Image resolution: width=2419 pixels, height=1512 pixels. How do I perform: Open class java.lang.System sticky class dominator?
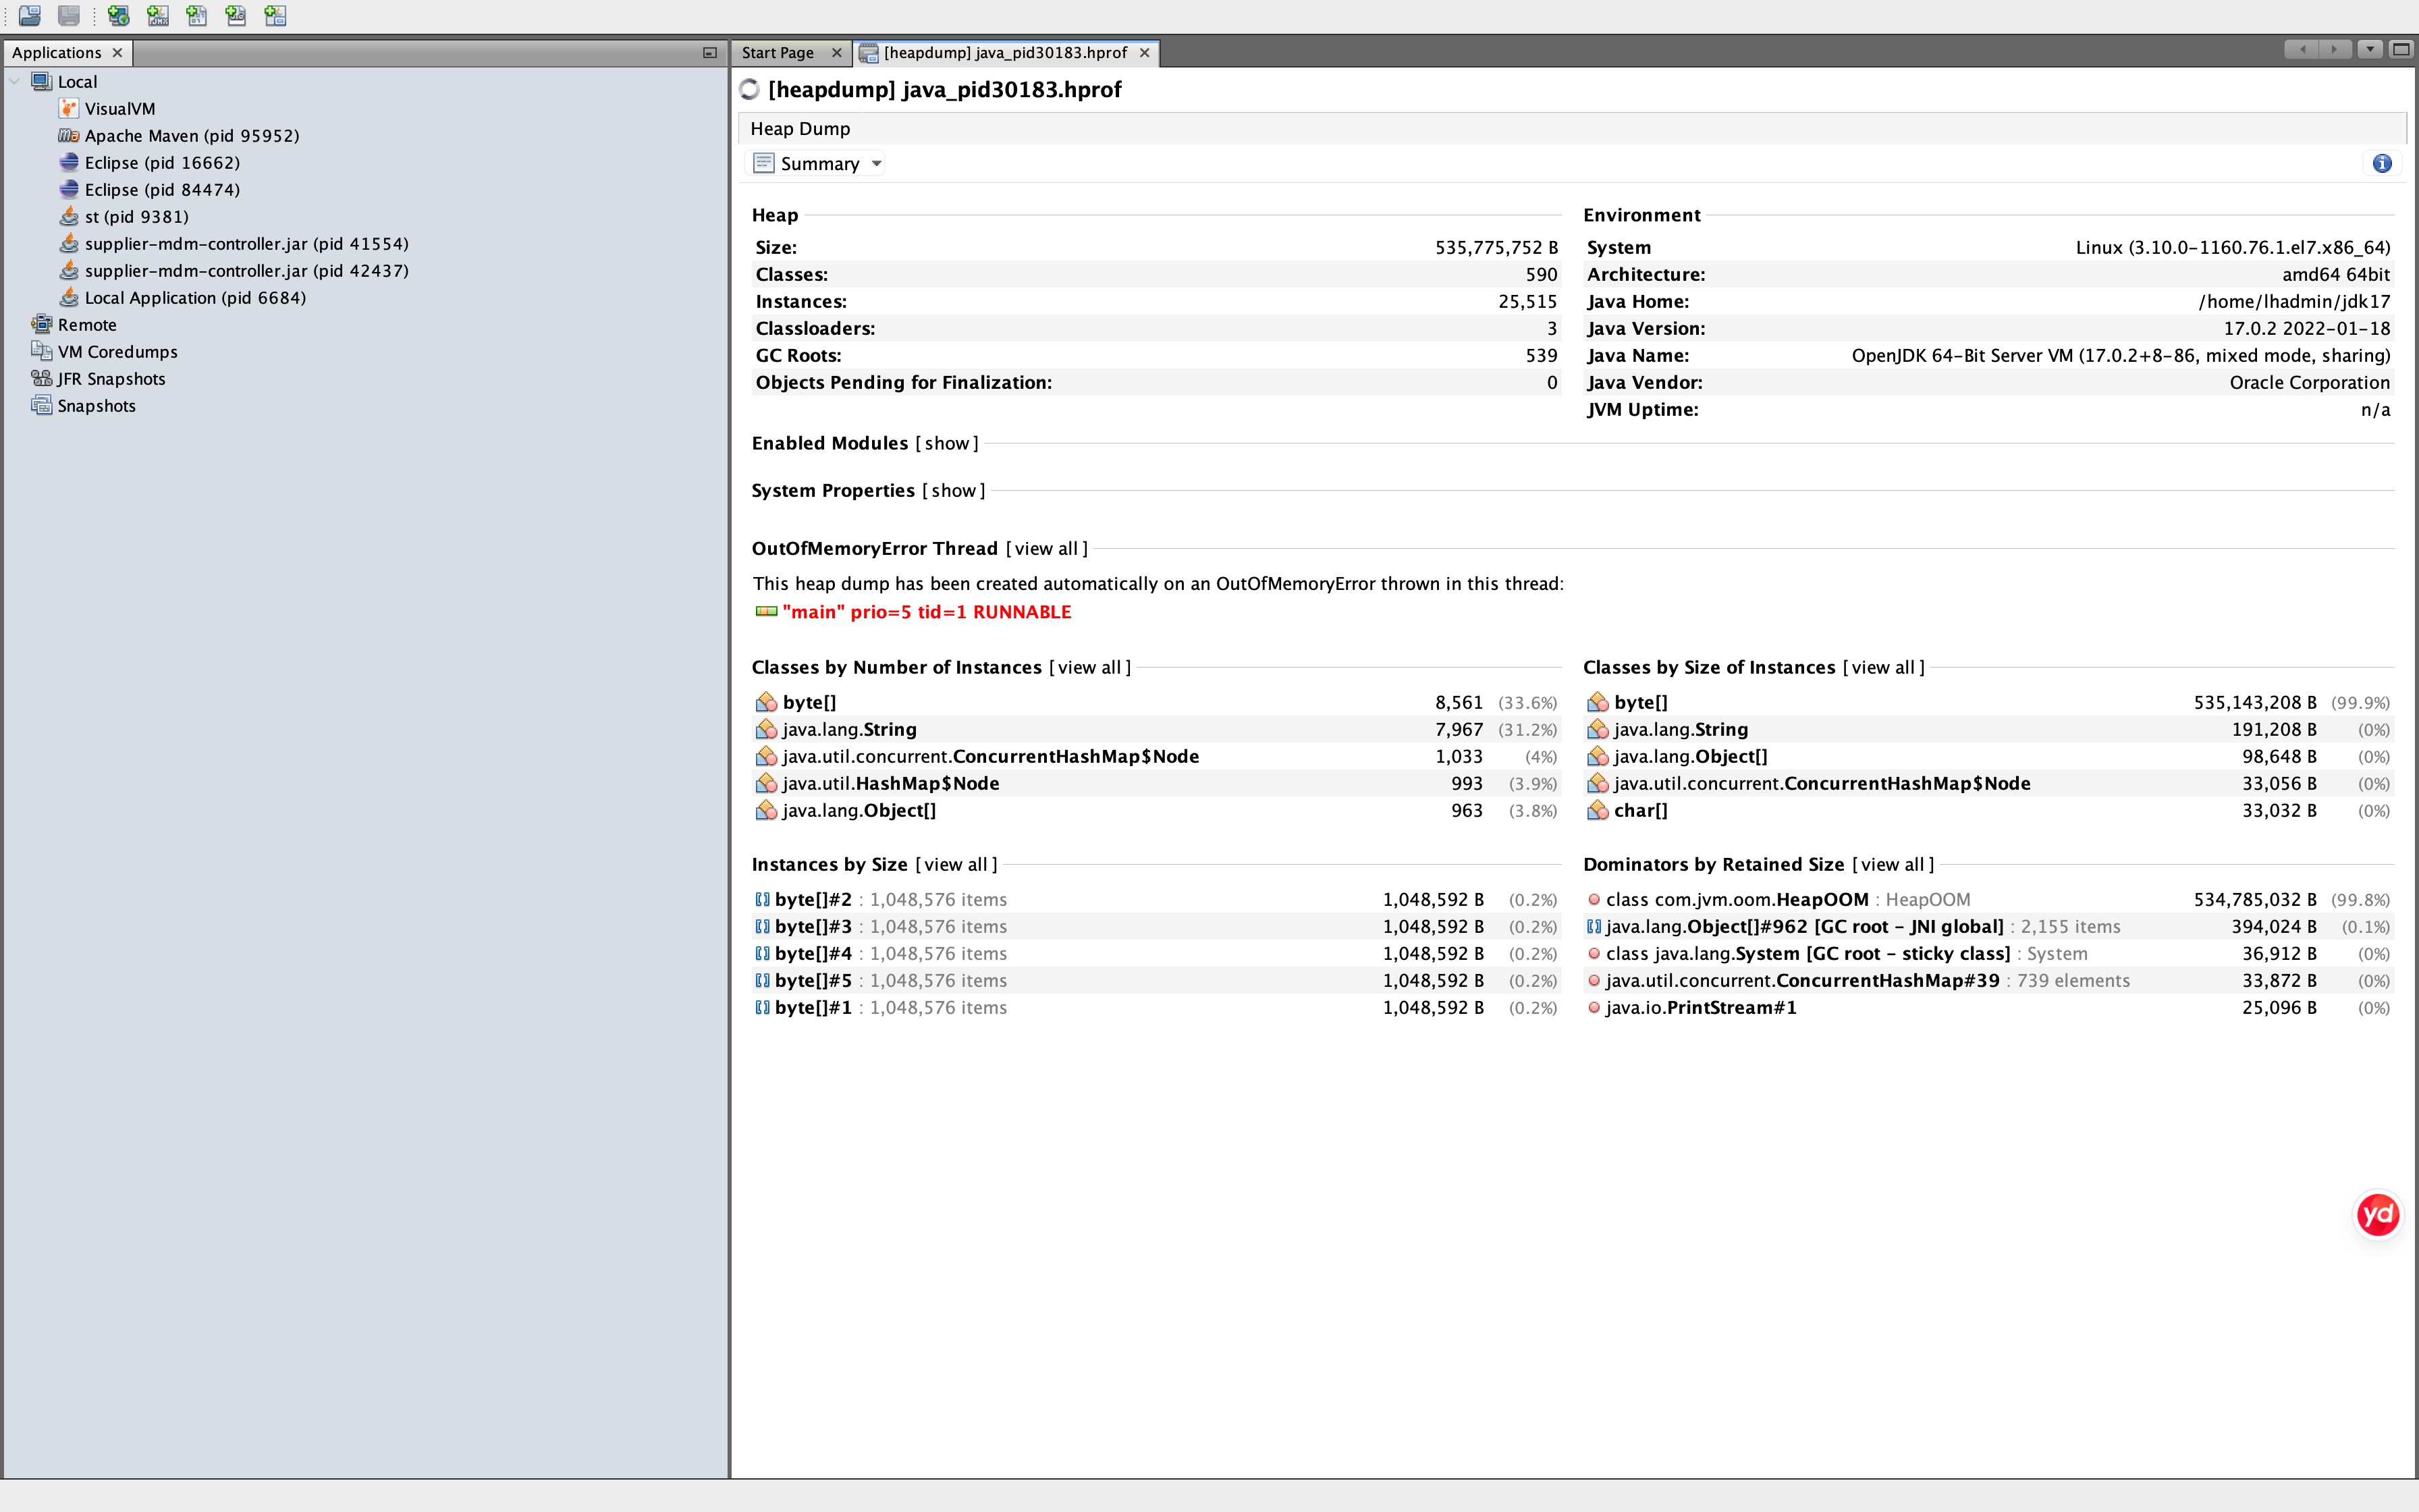pos(1808,953)
